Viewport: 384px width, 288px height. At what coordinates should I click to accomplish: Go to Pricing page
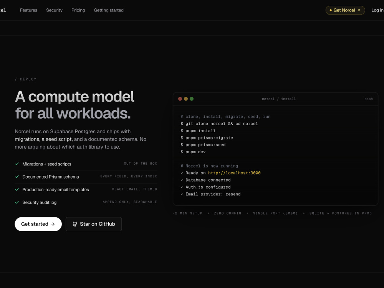78,10
